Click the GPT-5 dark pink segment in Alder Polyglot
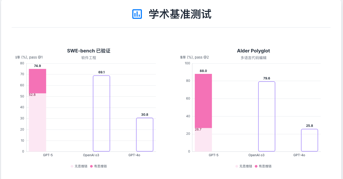Viewport: 343px width, 179px height. pyautogui.click(x=203, y=101)
